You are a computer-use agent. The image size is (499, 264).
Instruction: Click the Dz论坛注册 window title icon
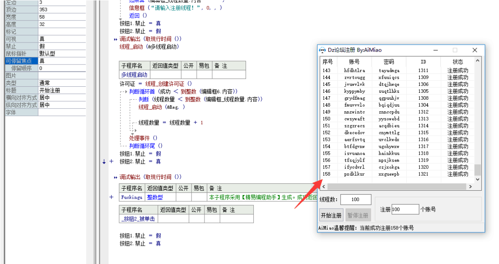click(x=323, y=50)
